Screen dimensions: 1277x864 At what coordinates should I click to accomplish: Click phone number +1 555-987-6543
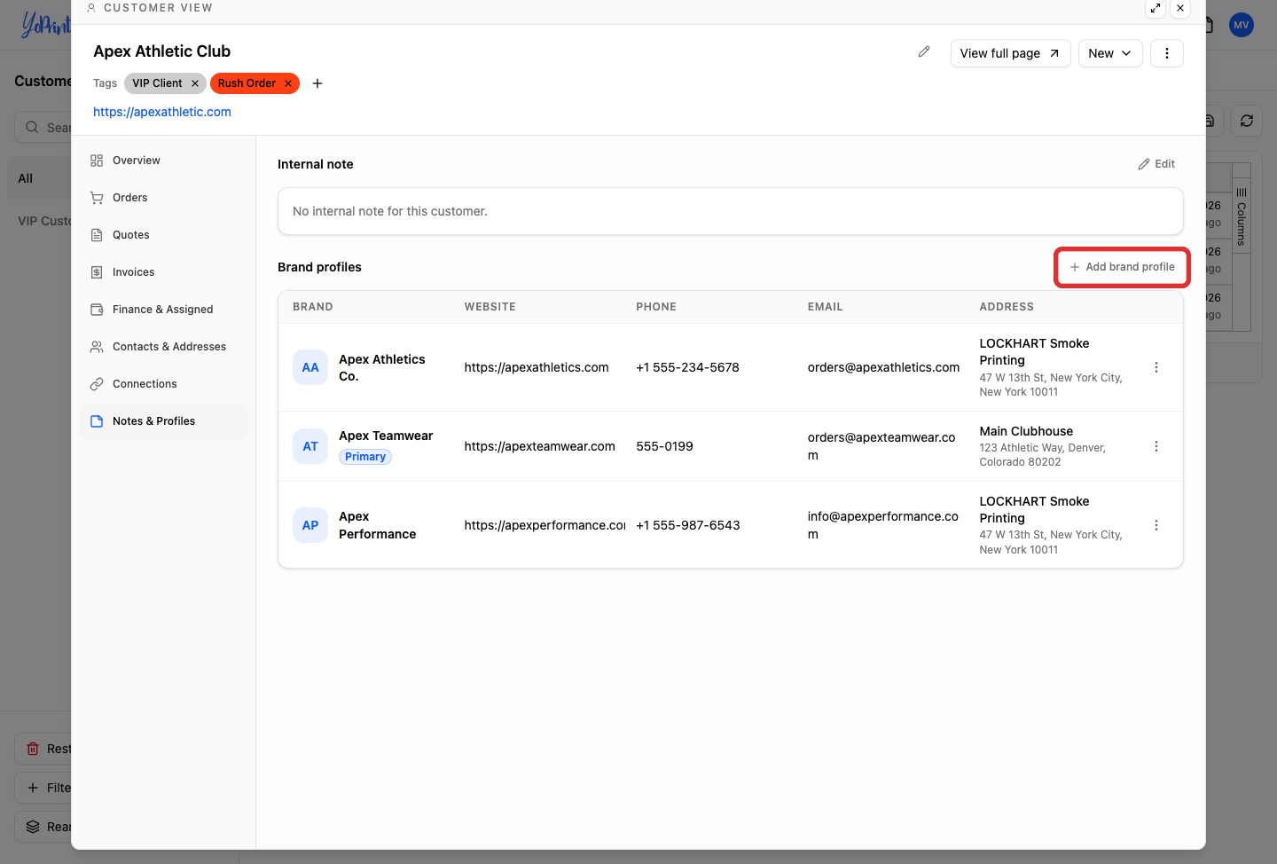pyautogui.click(x=687, y=525)
